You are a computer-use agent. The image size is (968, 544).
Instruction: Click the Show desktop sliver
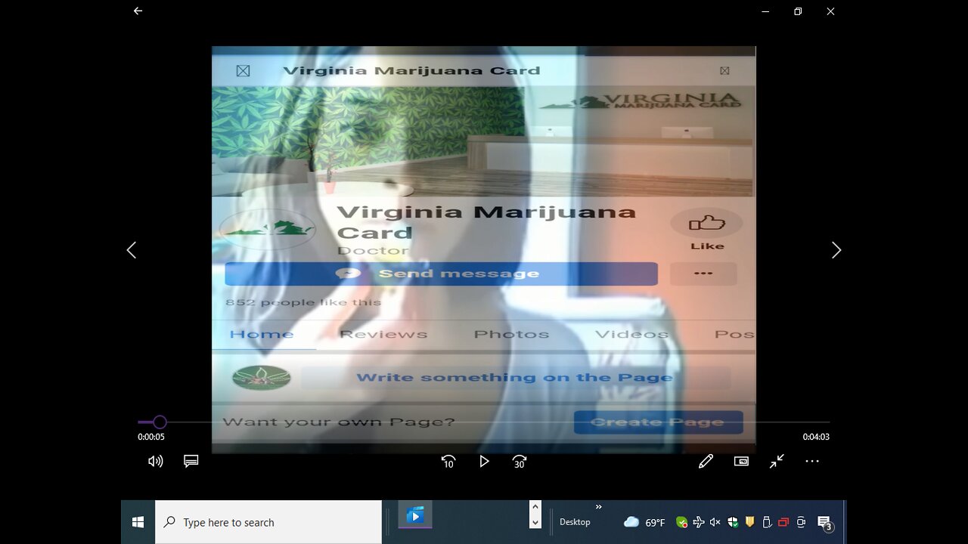845,522
